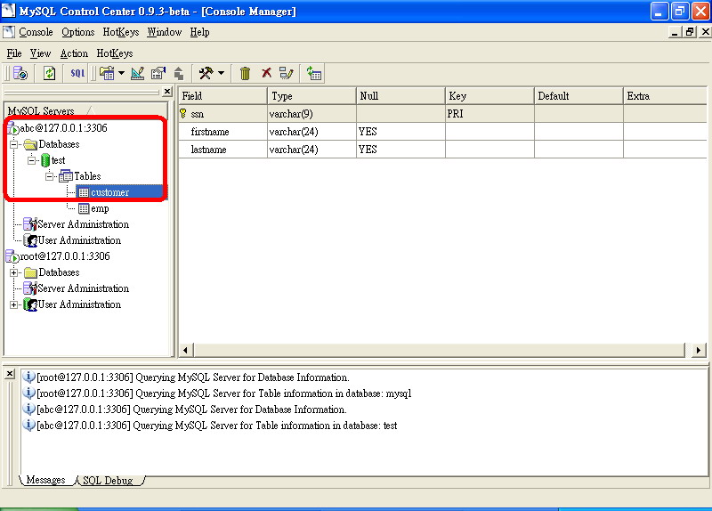The width and height of the screenshot is (712, 511).
Task: Select the lastname field row
Action: click(x=442, y=150)
